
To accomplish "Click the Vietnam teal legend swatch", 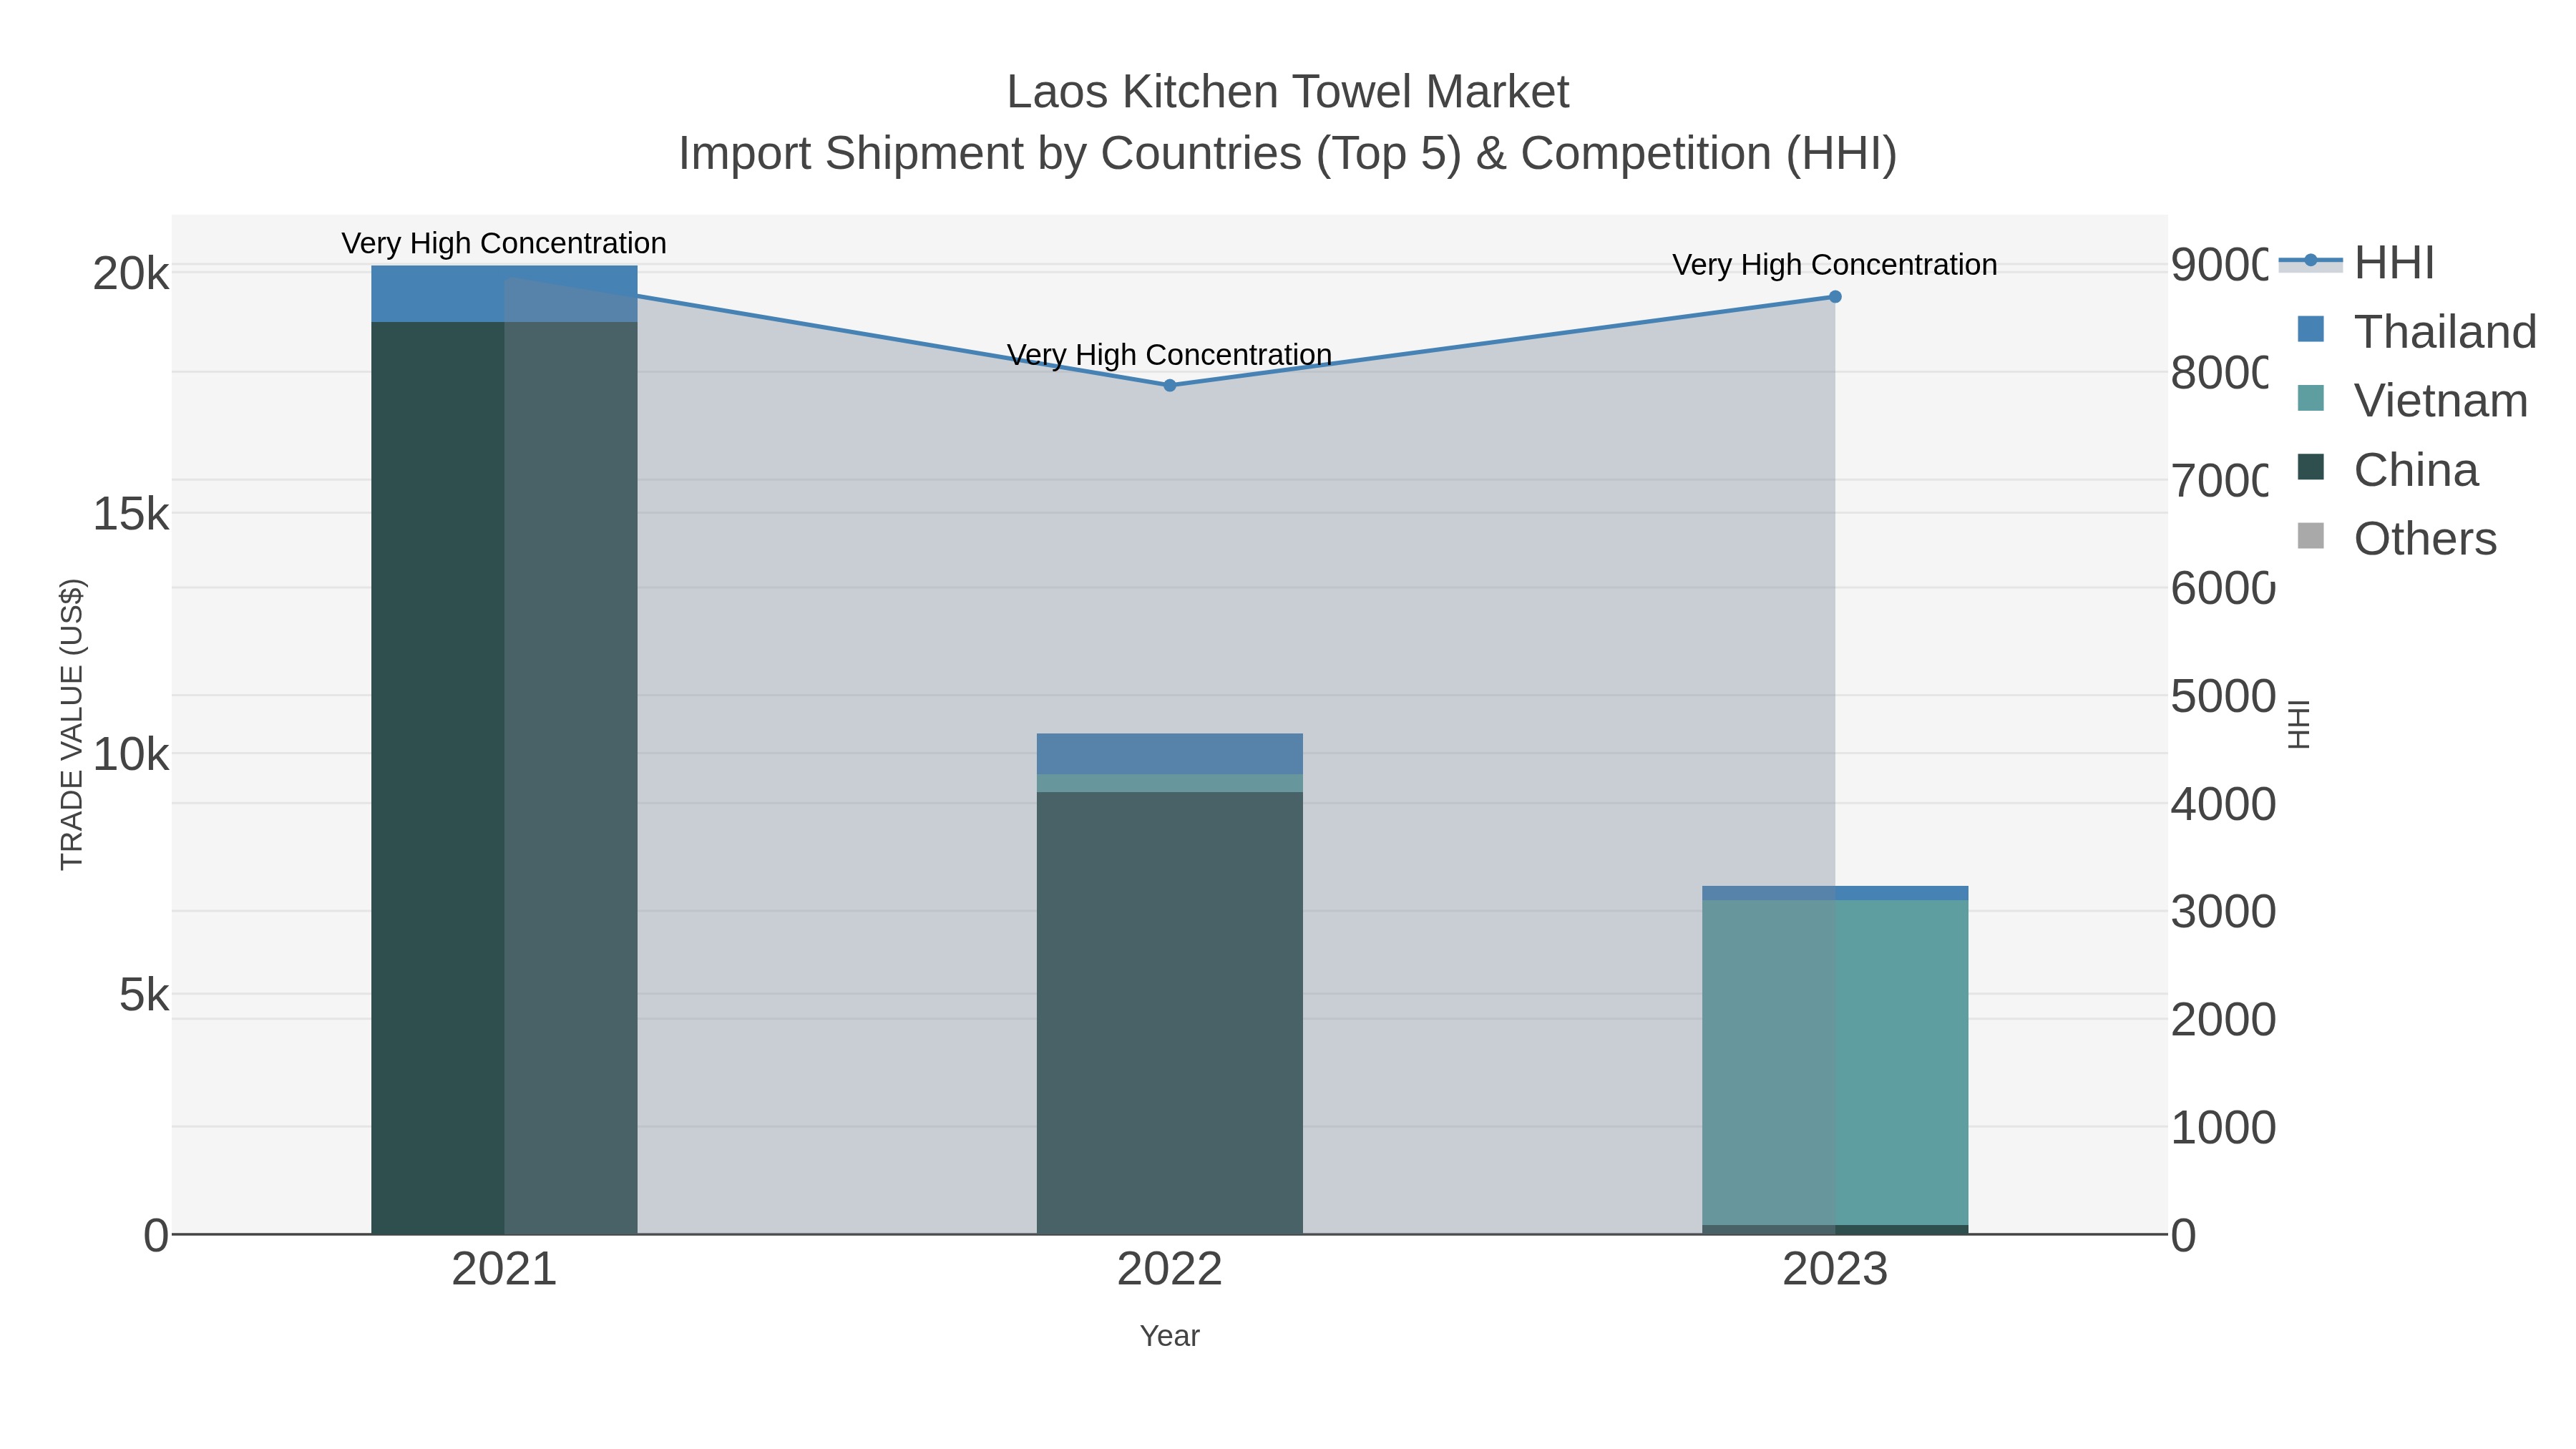I will (2311, 398).
